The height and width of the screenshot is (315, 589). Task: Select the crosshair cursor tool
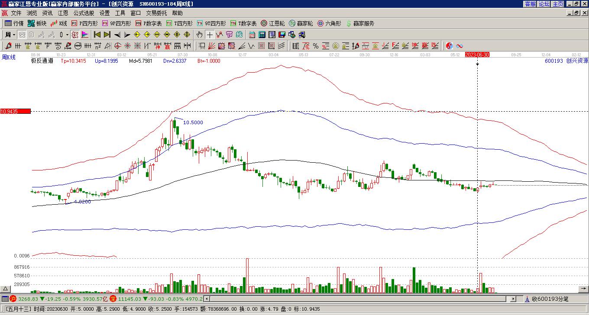210,35
